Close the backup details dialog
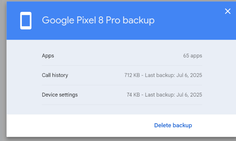This screenshot has height=141, width=236. click(228, 11)
